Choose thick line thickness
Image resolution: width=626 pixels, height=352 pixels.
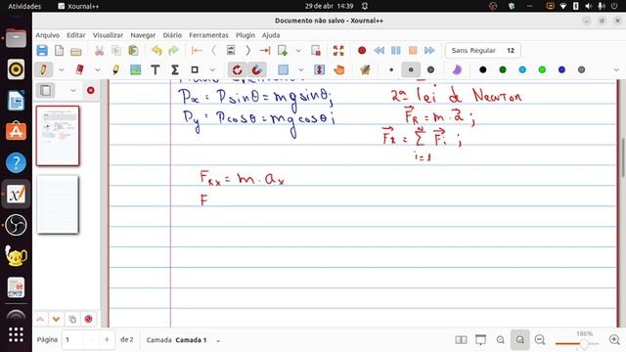point(430,69)
